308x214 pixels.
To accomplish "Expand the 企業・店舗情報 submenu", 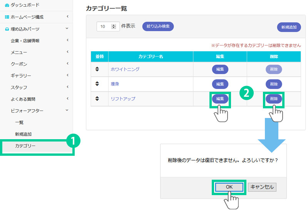I will point(67,40).
